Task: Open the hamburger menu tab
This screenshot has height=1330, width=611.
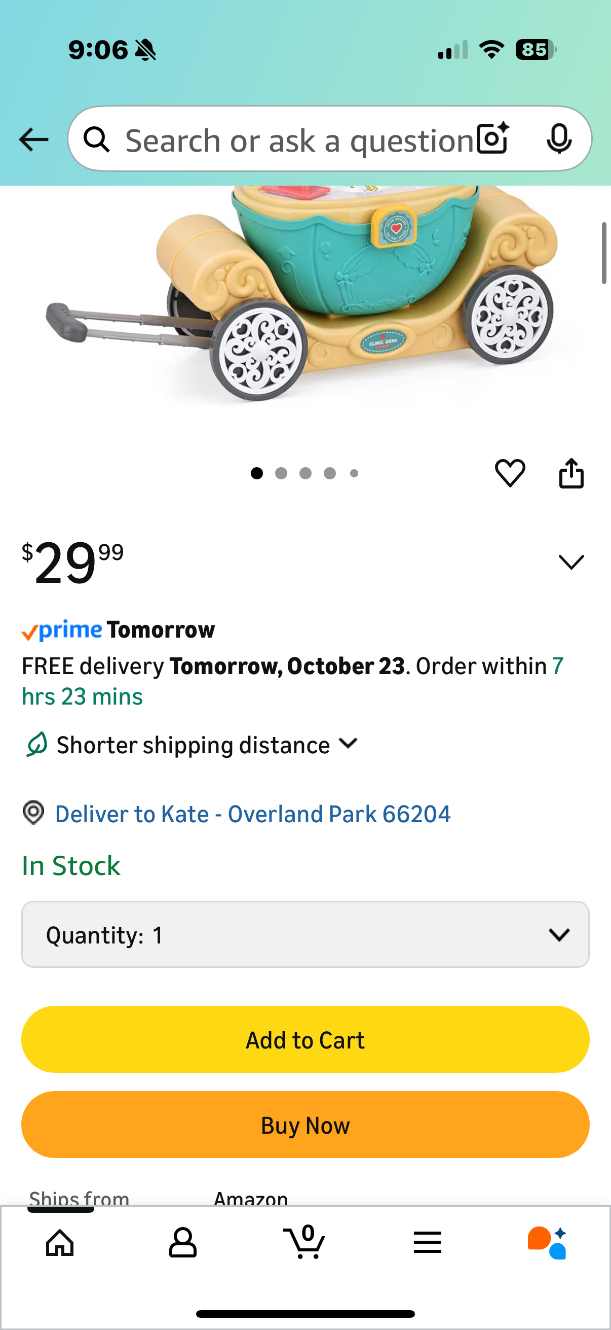Action: point(427,1242)
